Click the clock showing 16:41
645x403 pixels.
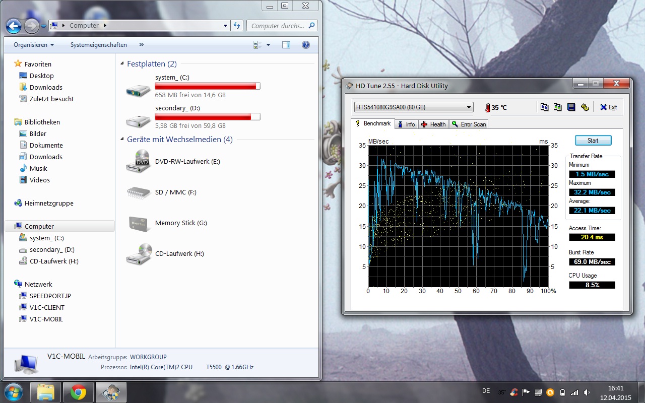[616, 388]
